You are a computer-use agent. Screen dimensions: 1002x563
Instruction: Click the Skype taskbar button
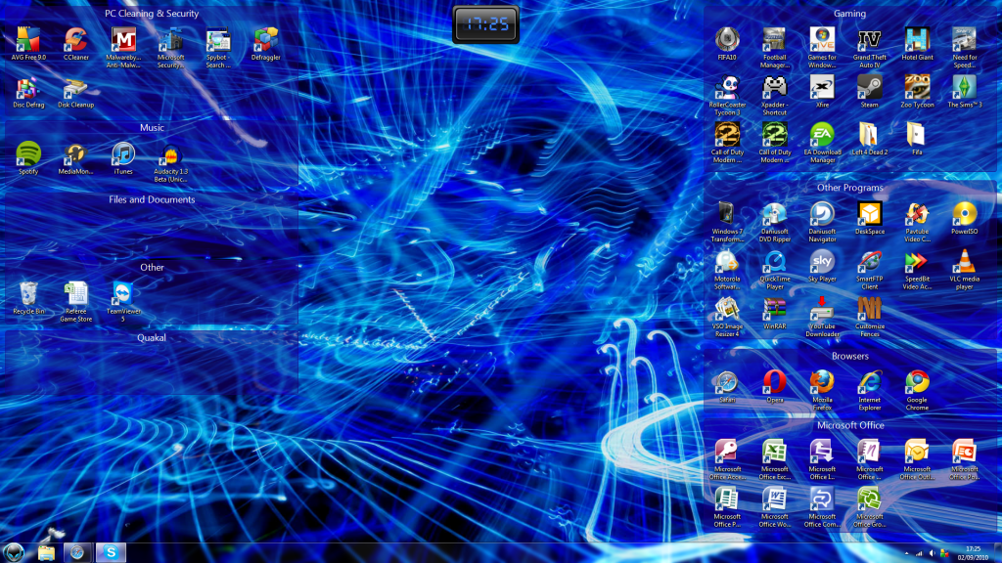[112, 552]
